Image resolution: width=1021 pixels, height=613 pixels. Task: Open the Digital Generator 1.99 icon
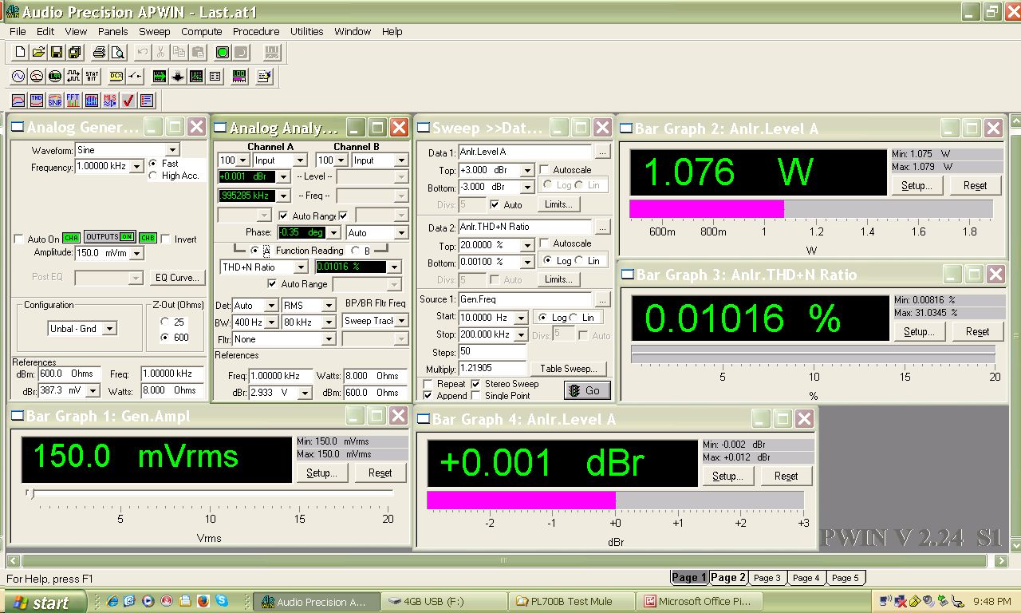pos(55,77)
